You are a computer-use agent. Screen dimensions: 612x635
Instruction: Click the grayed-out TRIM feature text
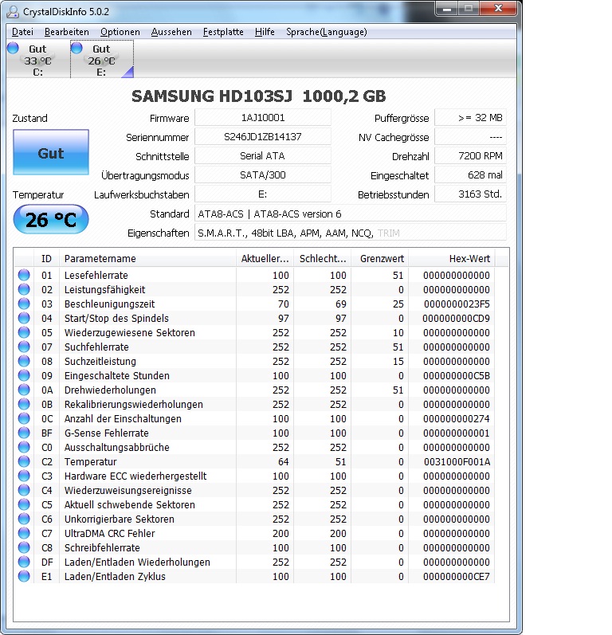[388, 233]
